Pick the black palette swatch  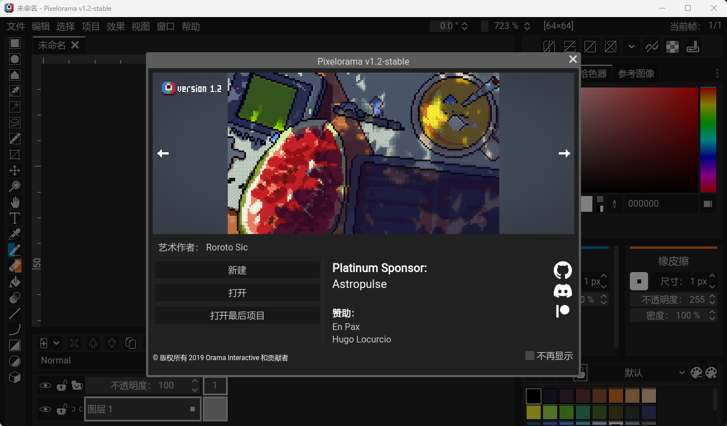click(x=533, y=396)
